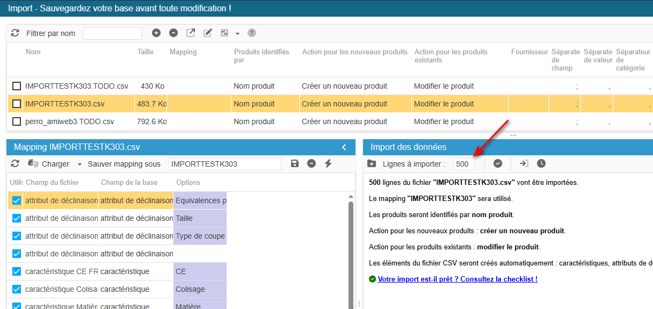653x309 pixels.
Task: Click the Lignes à importer field
Action: 463,164
